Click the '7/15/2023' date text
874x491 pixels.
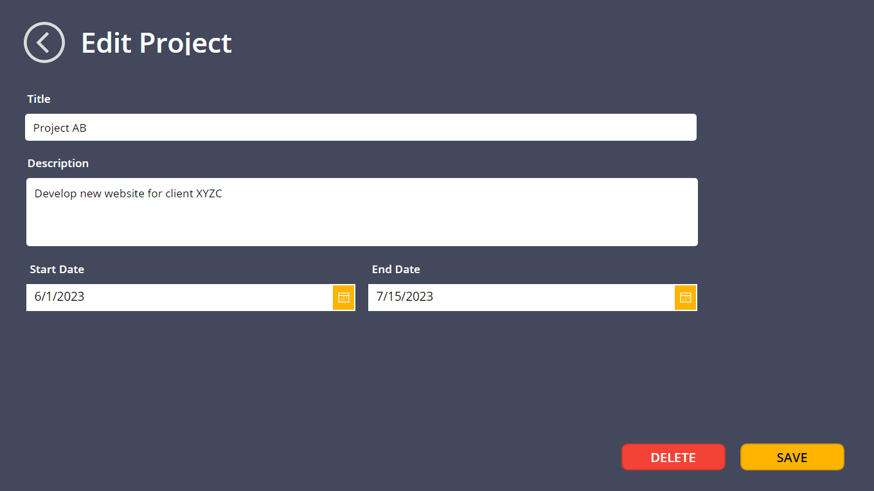coord(405,296)
